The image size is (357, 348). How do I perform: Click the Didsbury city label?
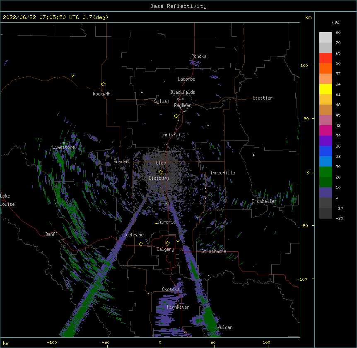pos(159,178)
